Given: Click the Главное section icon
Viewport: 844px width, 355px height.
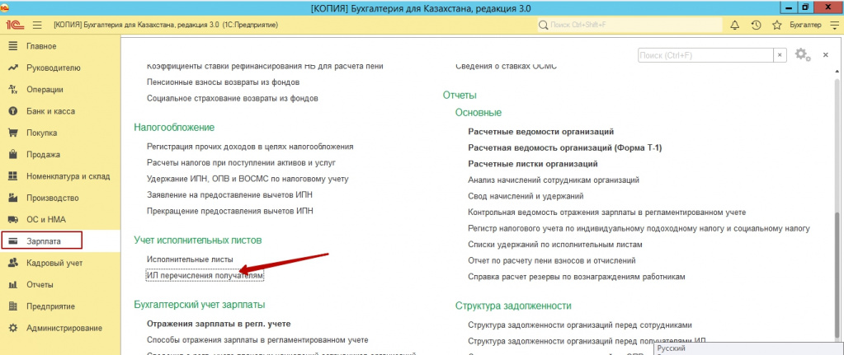Looking at the screenshot, I should (13, 46).
